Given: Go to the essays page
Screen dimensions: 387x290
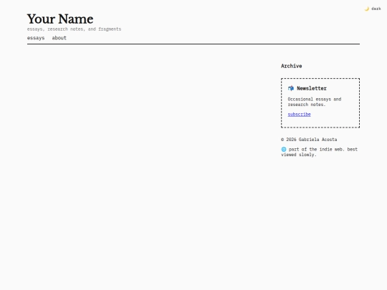Looking at the screenshot, I should click(36, 38).
